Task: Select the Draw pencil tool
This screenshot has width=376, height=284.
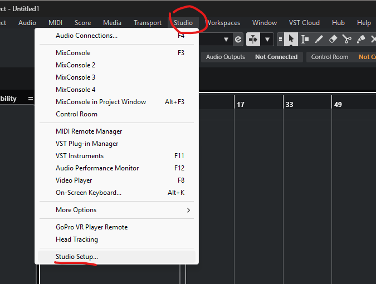Action: tap(319, 39)
